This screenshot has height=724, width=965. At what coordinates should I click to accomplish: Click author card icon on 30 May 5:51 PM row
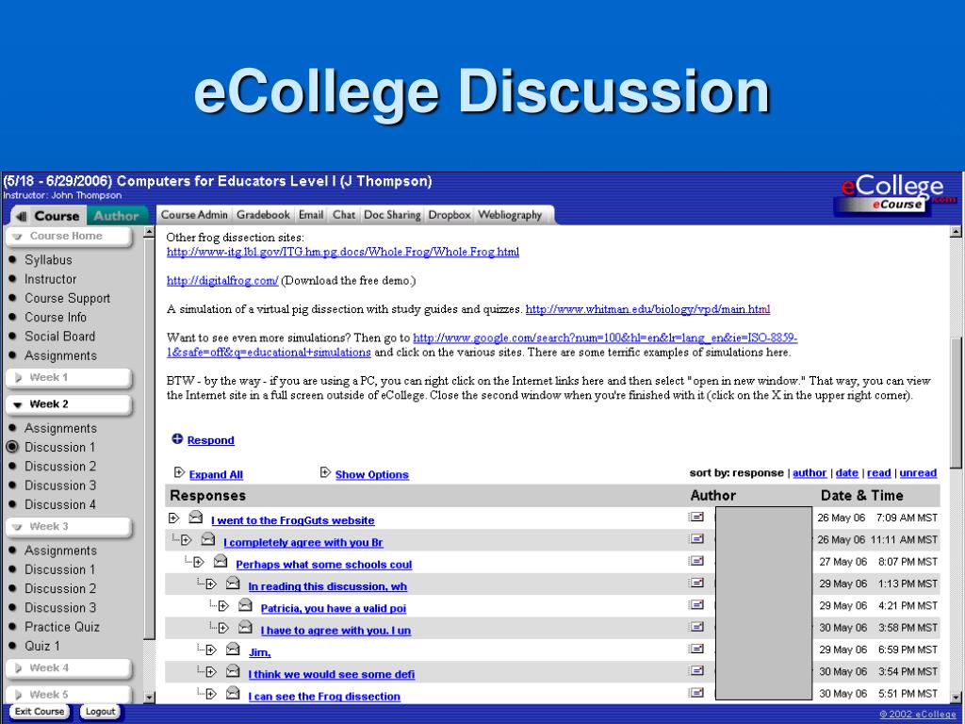696,693
